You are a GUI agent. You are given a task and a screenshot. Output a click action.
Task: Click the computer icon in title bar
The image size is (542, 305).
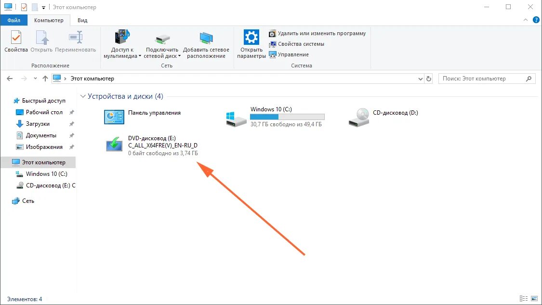pyautogui.click(x=8, y=7)
